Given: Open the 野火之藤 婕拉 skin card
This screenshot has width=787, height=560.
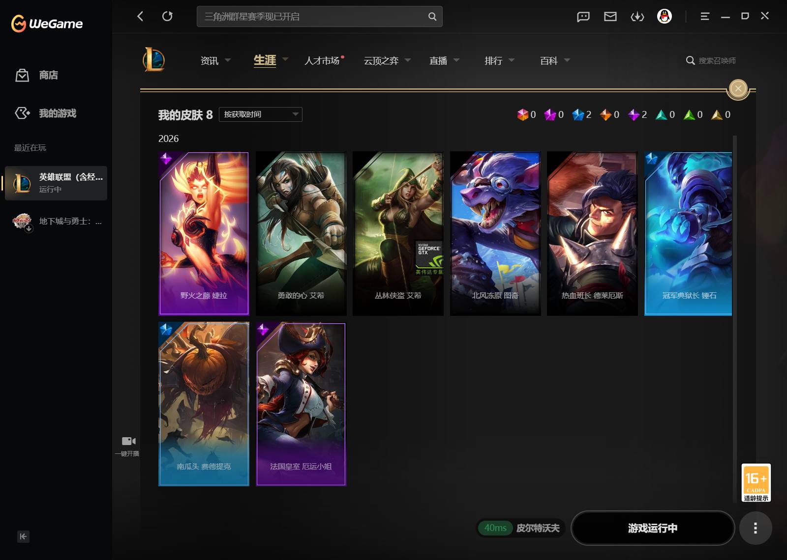Looking at the screenshot, I should [204, 233].
